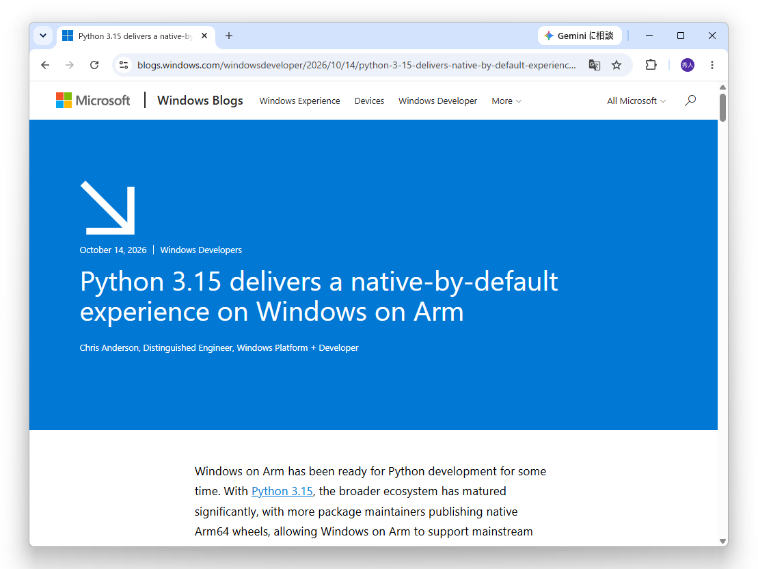
Task: Open a new tab with plus button
Action: (x=229, y=36)
